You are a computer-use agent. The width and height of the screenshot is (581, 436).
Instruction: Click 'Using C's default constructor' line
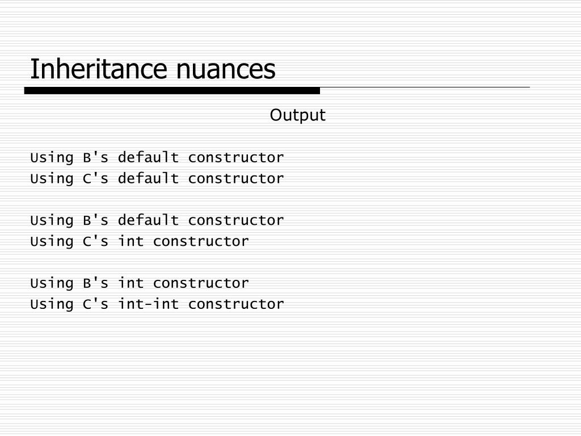[x=157, y=179]
